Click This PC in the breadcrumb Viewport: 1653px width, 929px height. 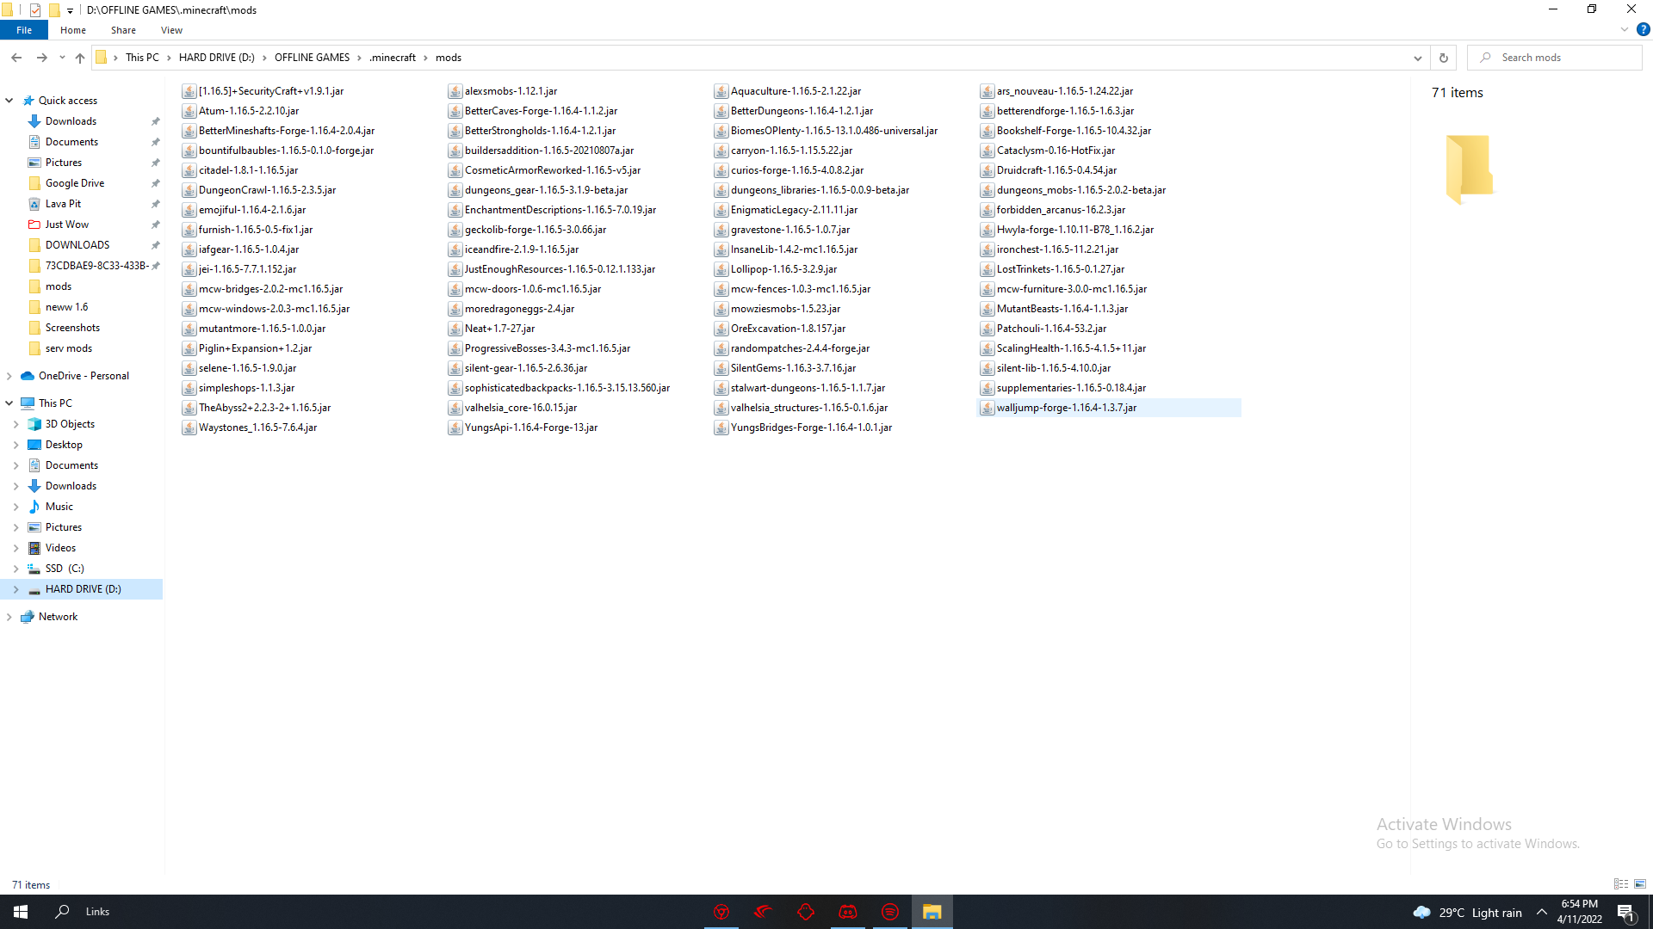pyautogui.click(x=142, y=58)
